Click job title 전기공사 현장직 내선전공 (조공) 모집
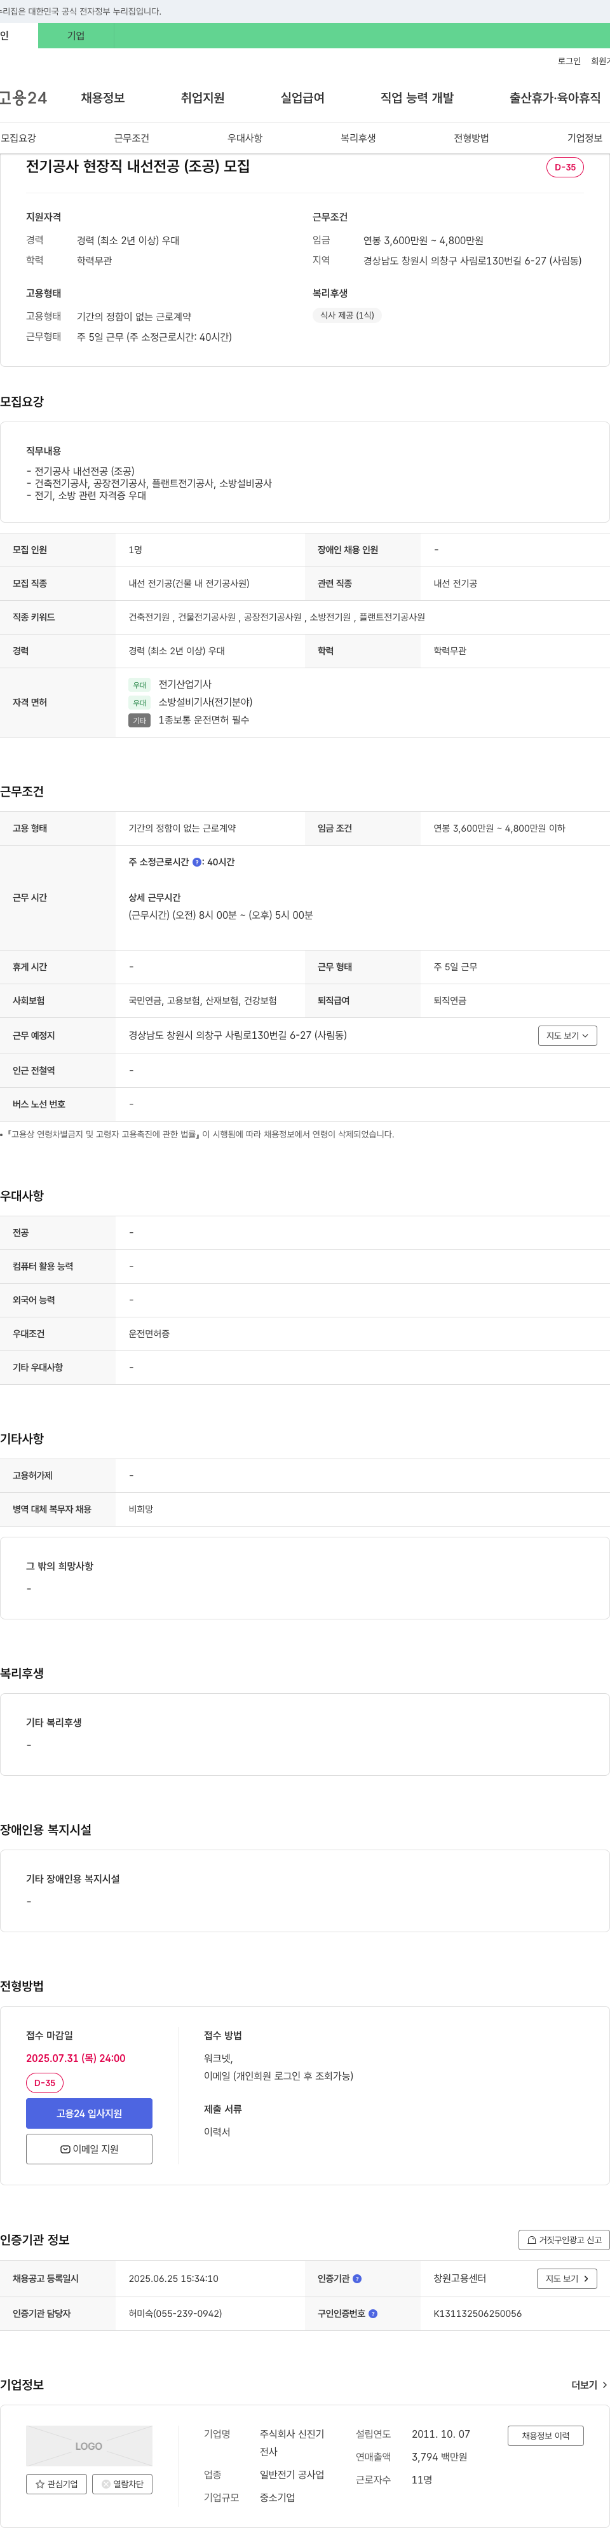The image size is (610, 2528). (x=137, y=167)
